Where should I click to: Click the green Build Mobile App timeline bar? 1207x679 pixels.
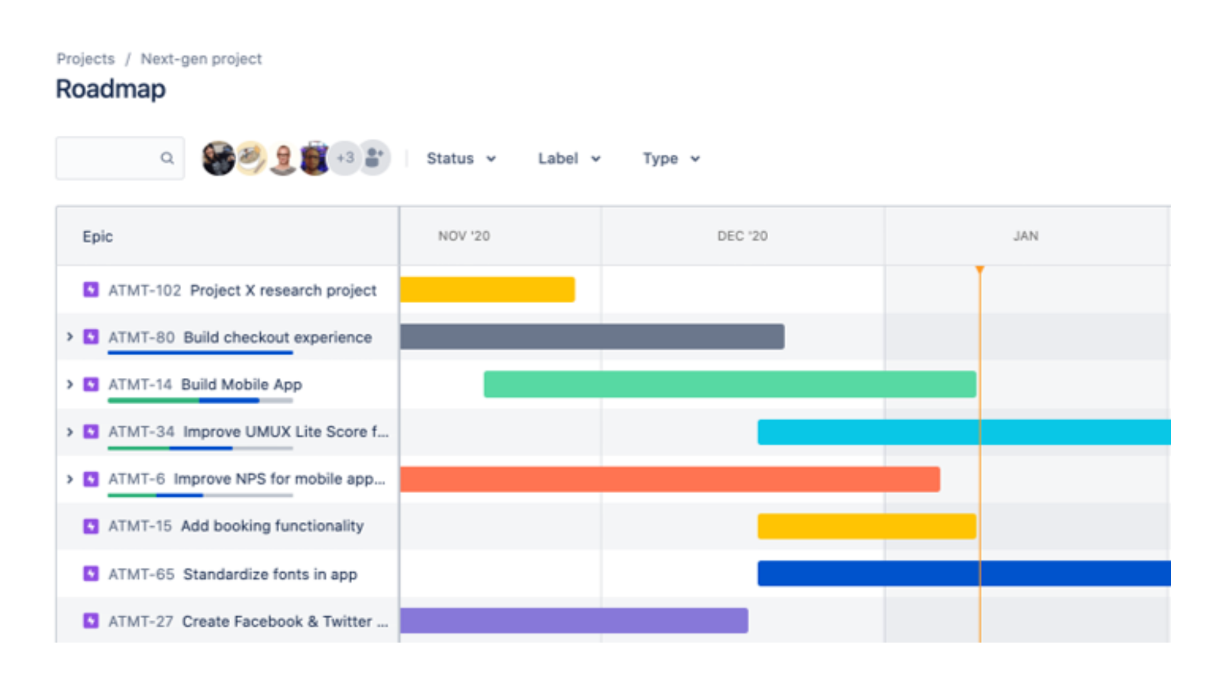coord(729,384)
